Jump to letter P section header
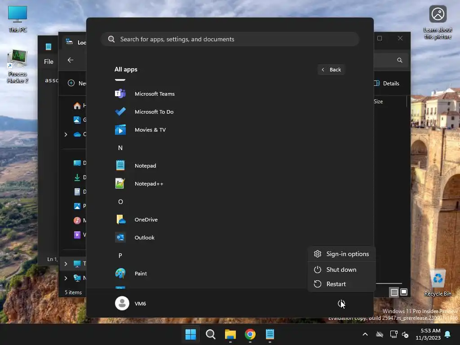Image resolution: width=460 pixels, height=345 pixels. tap(120, 255)
